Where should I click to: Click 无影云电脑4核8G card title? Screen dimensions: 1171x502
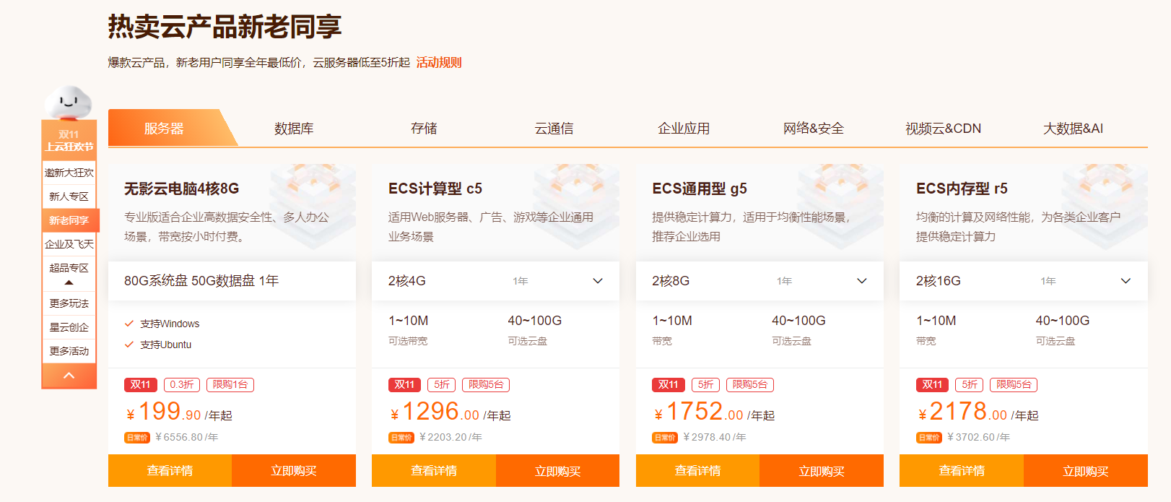181,189
